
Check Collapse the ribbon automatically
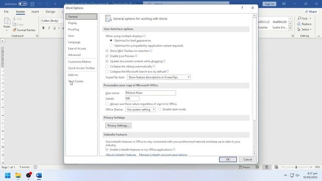tap(107, 66)
